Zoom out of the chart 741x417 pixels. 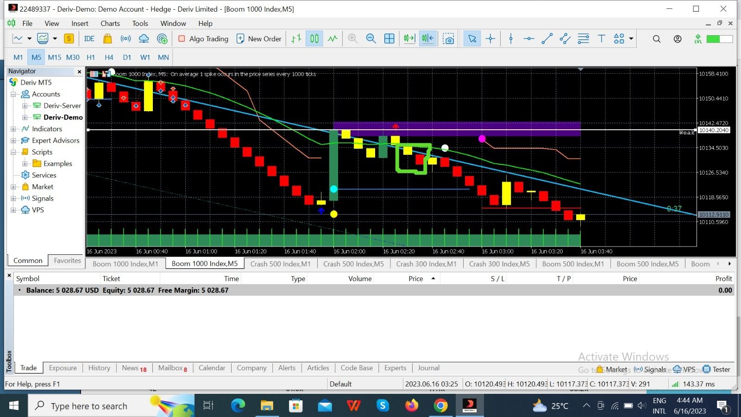[x=371, y=39]
